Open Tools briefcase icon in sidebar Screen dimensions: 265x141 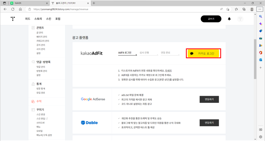click(x=260, y=38)
